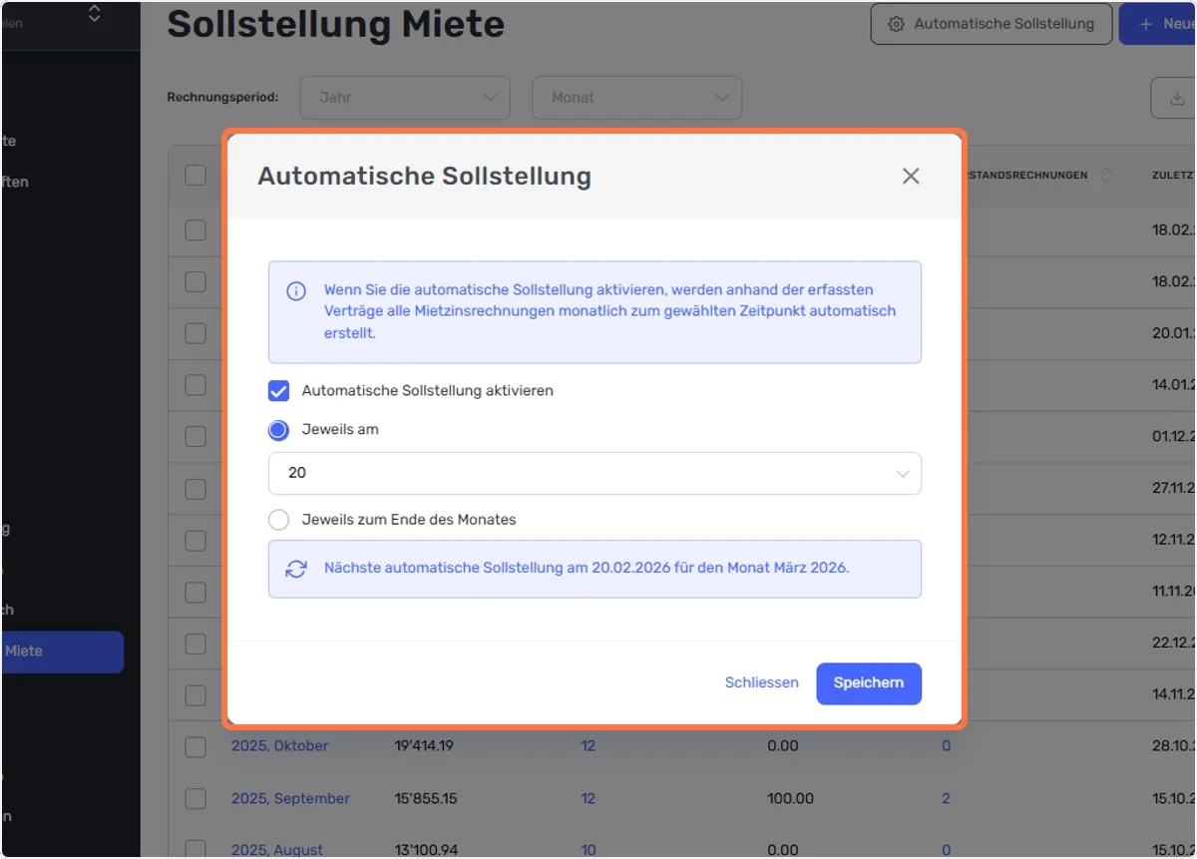Screen dimensions: 1197x859
Task: Open the Jahr dropdown filter
Action: 405,98
